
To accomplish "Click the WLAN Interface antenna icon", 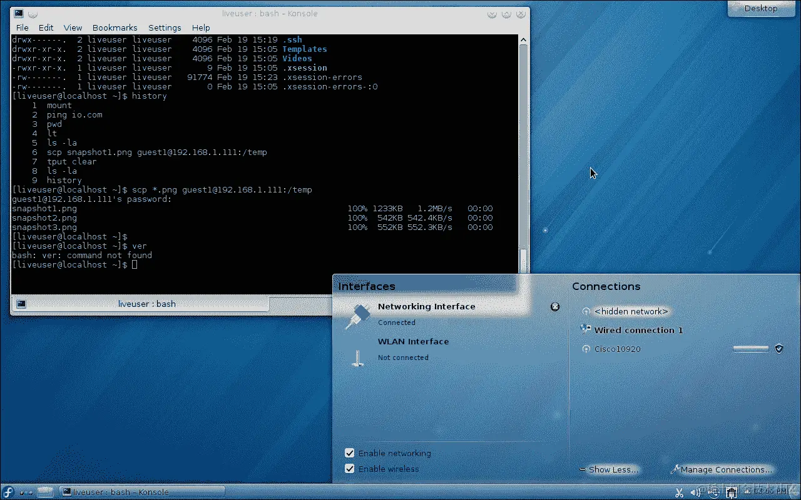I will tap(358, 357).
